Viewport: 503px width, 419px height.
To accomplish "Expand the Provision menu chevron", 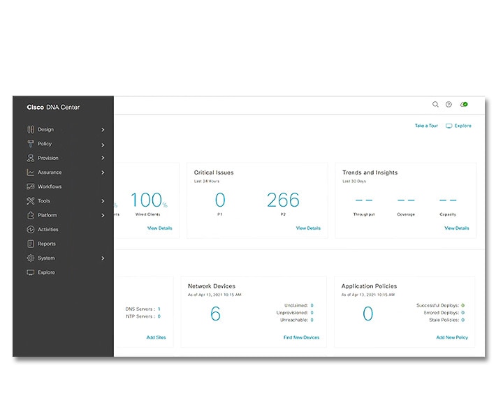I will click(103, 158).
